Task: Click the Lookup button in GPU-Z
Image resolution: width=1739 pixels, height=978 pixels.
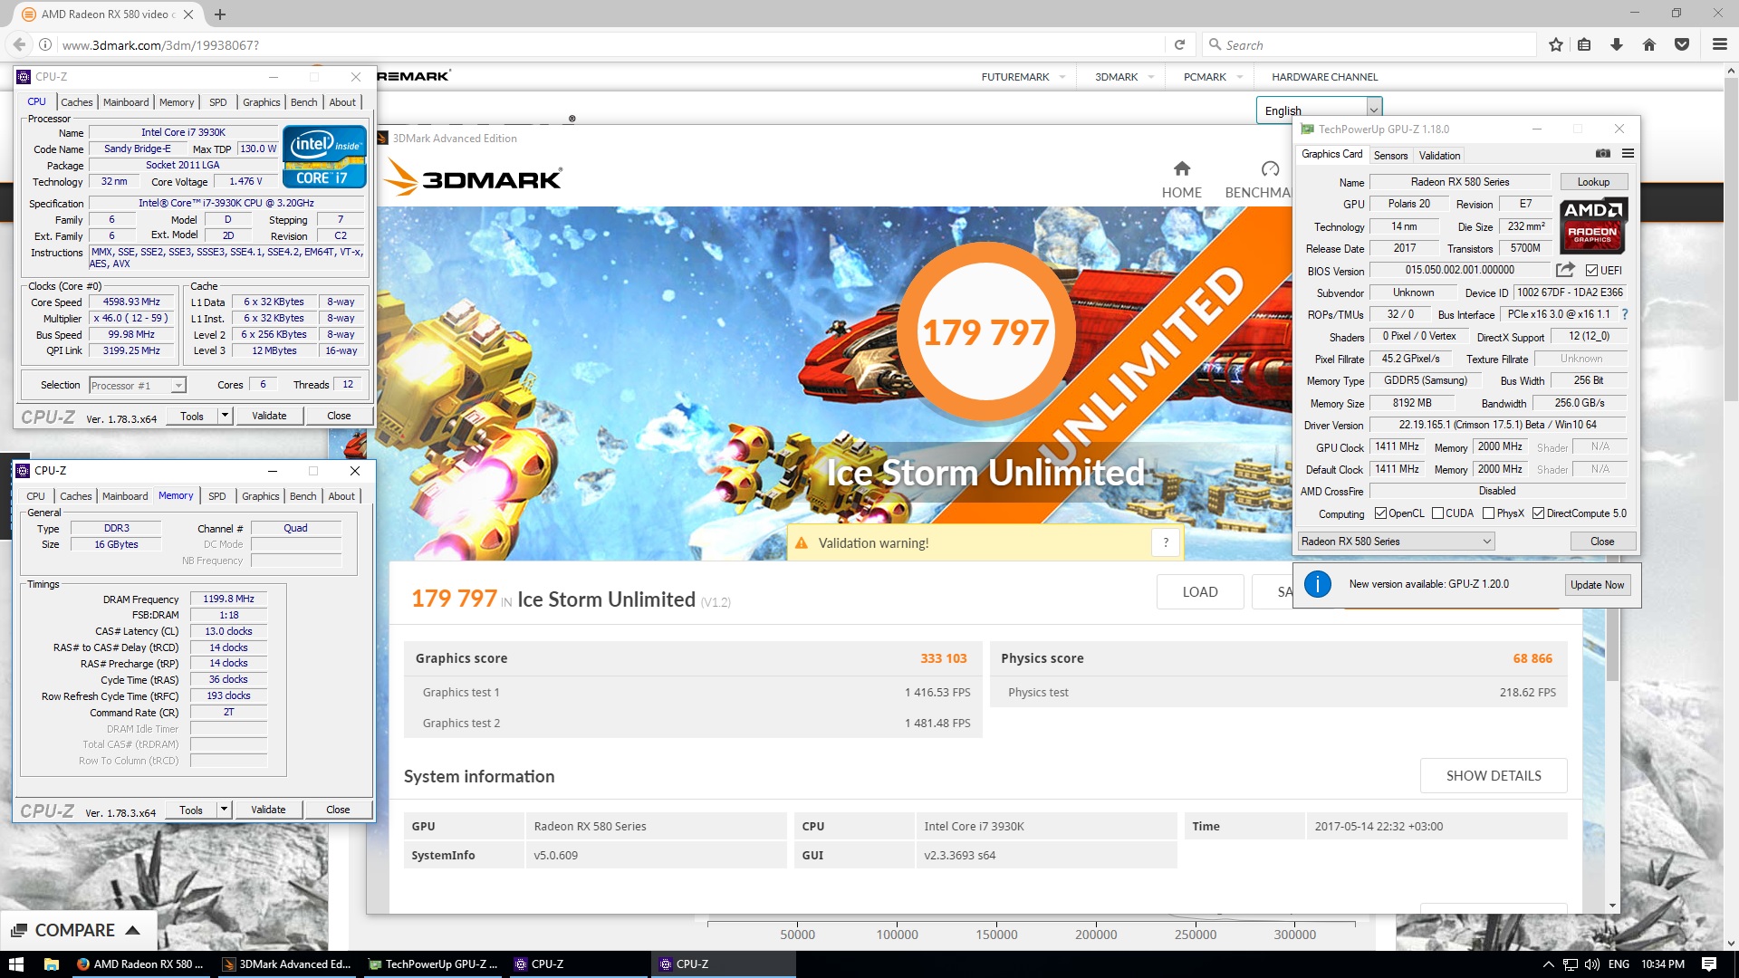Action: coord(1593,182)
